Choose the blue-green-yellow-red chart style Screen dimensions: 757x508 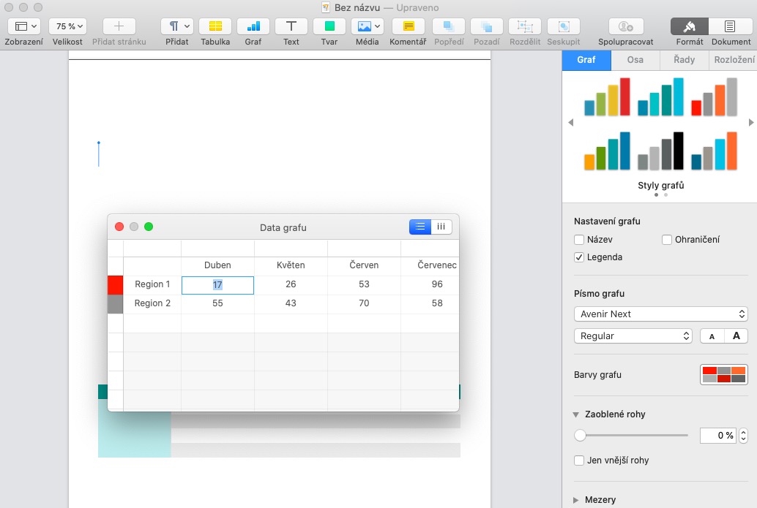(608, 97)
